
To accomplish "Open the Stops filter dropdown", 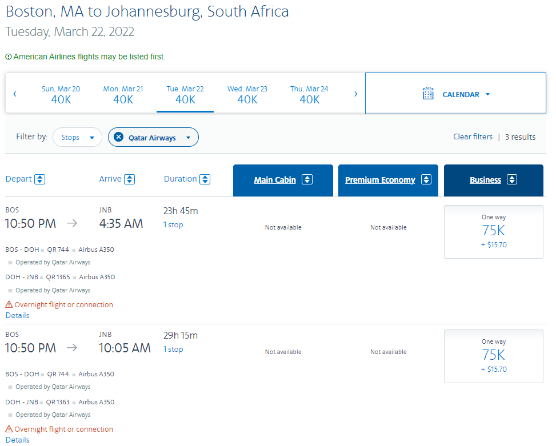I will (77, 137).
